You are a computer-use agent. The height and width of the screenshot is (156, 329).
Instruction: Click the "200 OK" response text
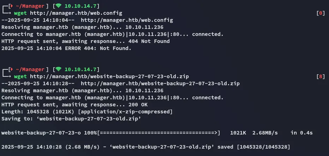[x=140, y=105]
